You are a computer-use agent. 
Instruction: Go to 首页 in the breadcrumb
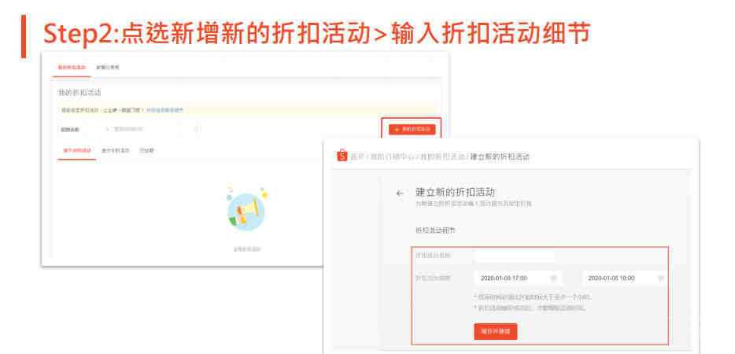[357, 157]
